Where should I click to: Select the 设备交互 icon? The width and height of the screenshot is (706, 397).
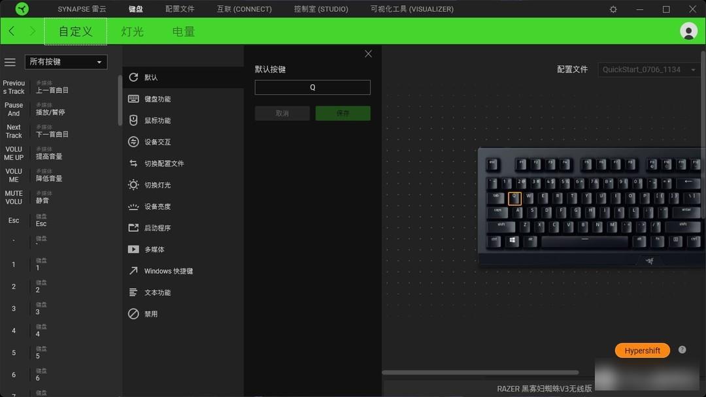(x=133, y=142)
